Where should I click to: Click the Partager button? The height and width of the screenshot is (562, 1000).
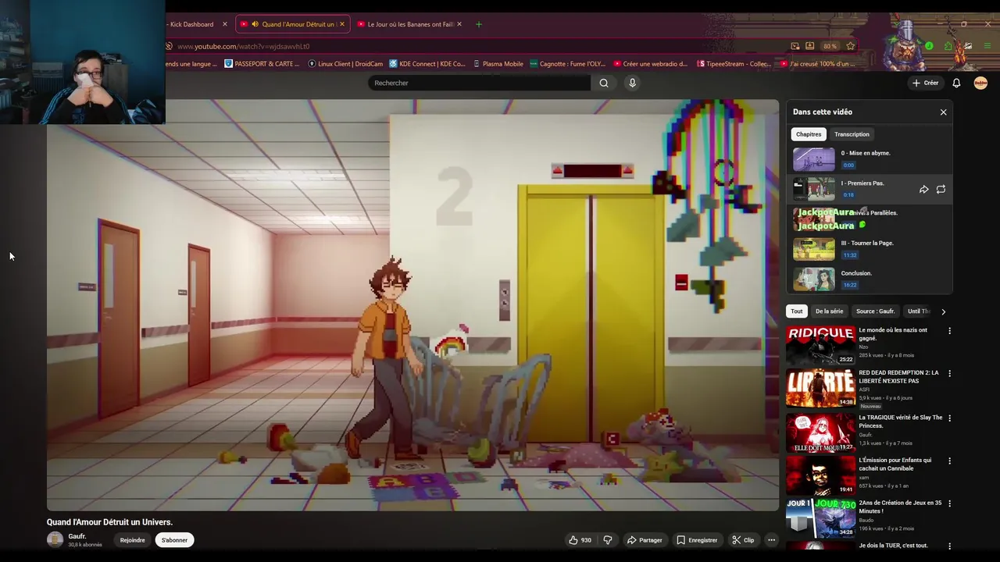(644, 540)
